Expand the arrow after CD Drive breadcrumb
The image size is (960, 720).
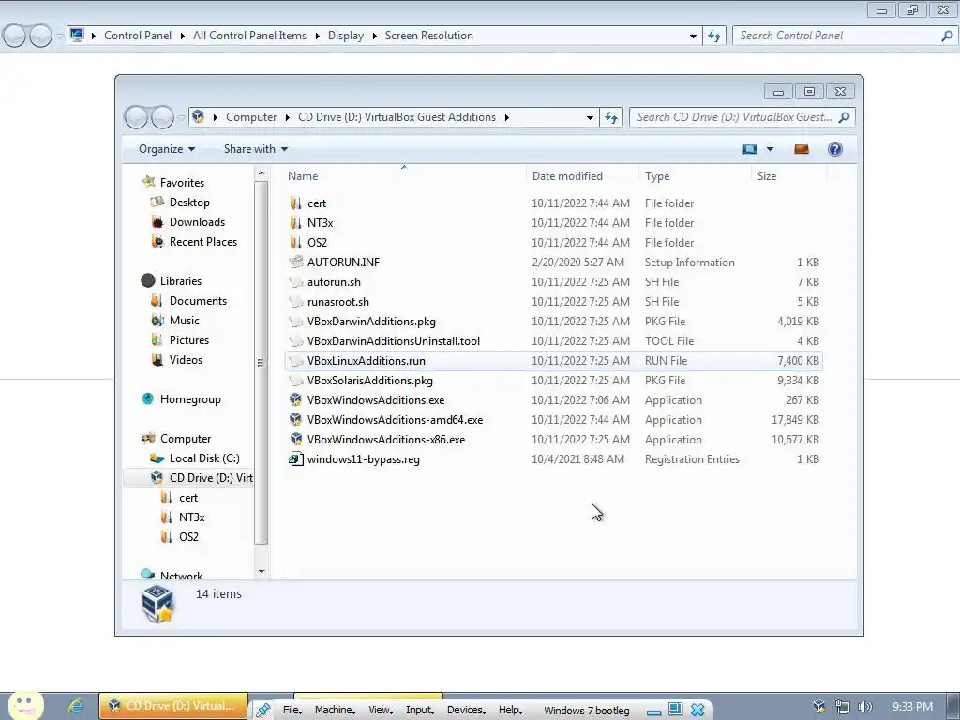point(507,117)
